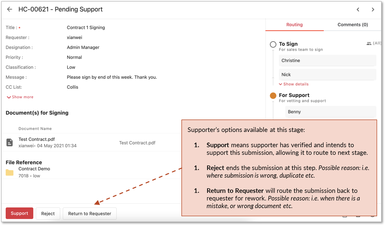Select signer Christine in routing list

[327, 61]
